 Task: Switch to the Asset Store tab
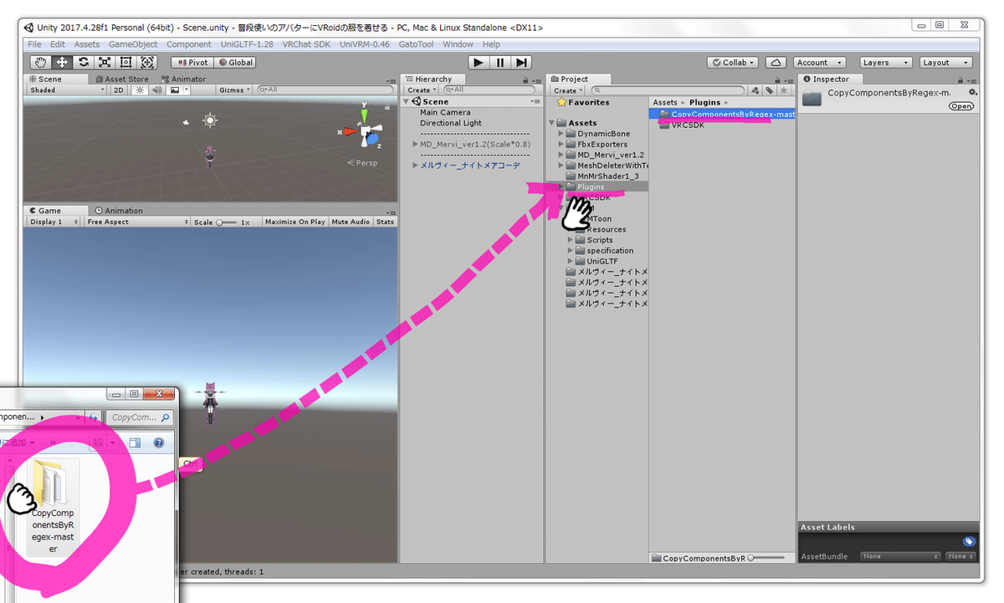point(121,79)
